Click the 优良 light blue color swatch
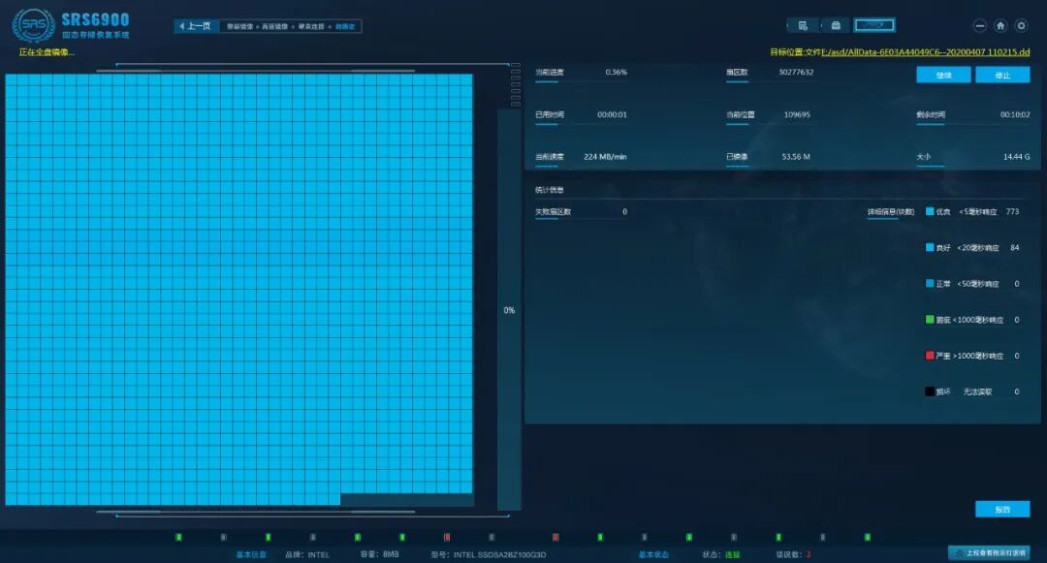1047x563 pixels. (x=930, y=211)
